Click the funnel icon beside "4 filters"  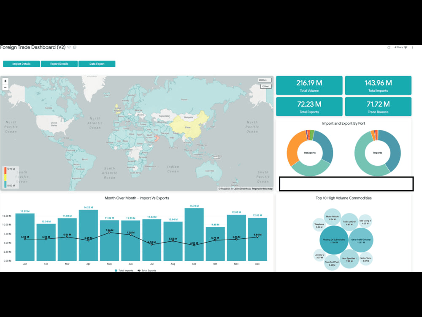406,47
